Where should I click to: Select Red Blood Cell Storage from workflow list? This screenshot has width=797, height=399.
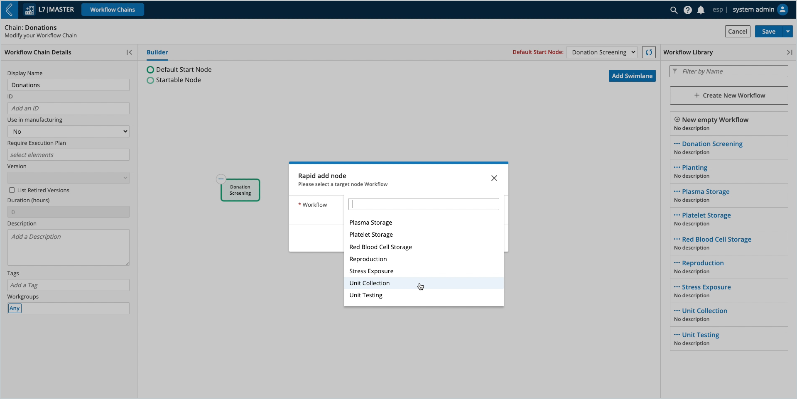coord(424,247)
